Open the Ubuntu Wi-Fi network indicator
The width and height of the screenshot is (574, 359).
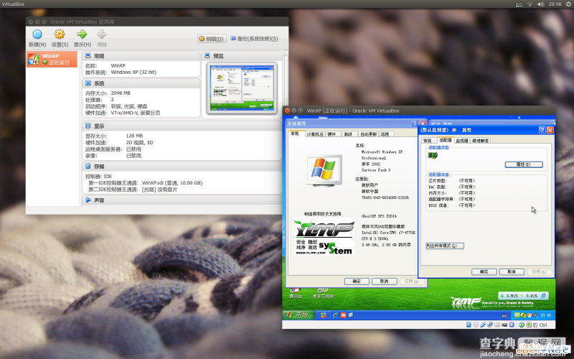pyautogui.click(x=530, y=4)
